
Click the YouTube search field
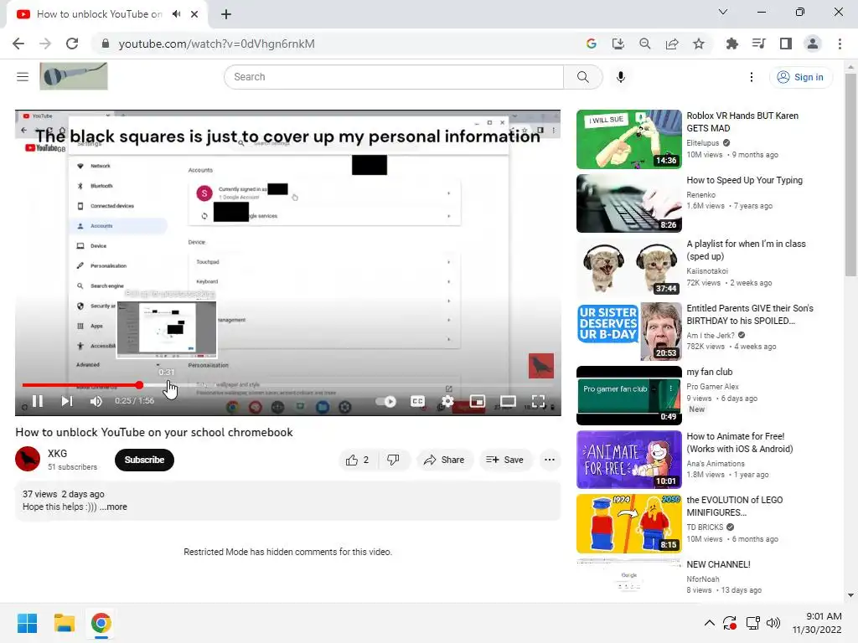pos(394,77)
